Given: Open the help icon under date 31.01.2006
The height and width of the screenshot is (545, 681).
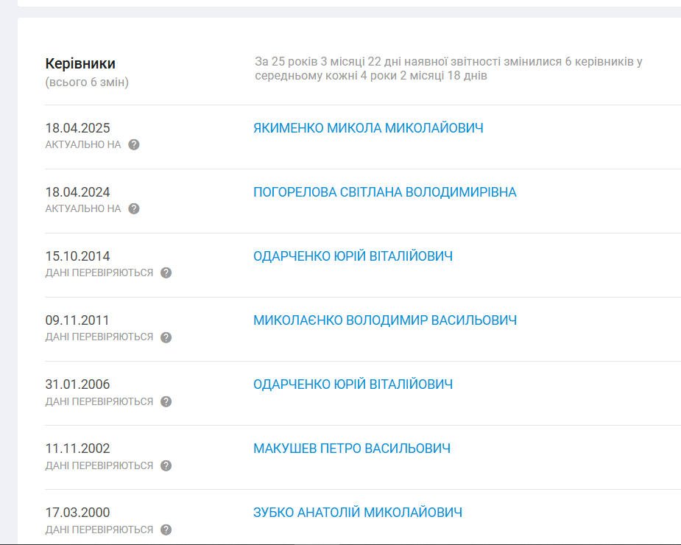Looking at the screenshot, I should (166, 401).
